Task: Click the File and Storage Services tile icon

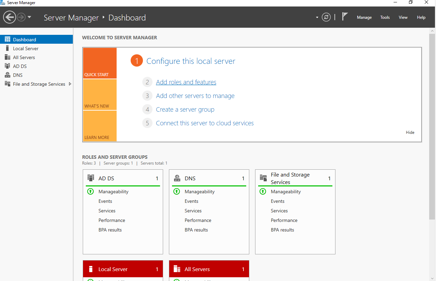Action: click(x=263, y=178)
